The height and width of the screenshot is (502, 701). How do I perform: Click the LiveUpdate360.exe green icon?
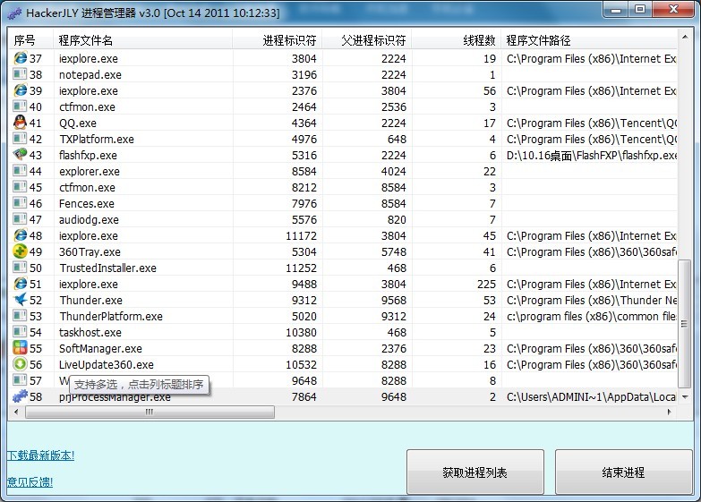pyautogui.click(x=20, y=365)
